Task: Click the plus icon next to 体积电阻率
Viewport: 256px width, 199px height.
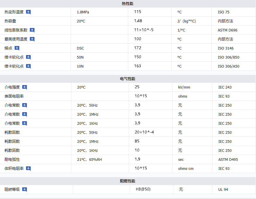Action: click(x=28, y=168)
